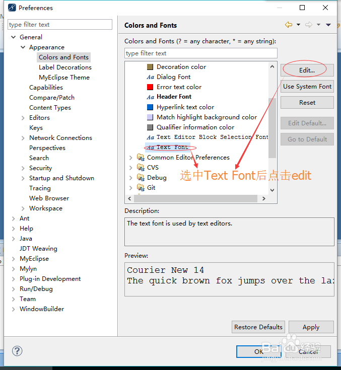Select JDT Weaving in the tree
Image resolution: width=341 pixels, height=370 pixels.
[38, 249]
